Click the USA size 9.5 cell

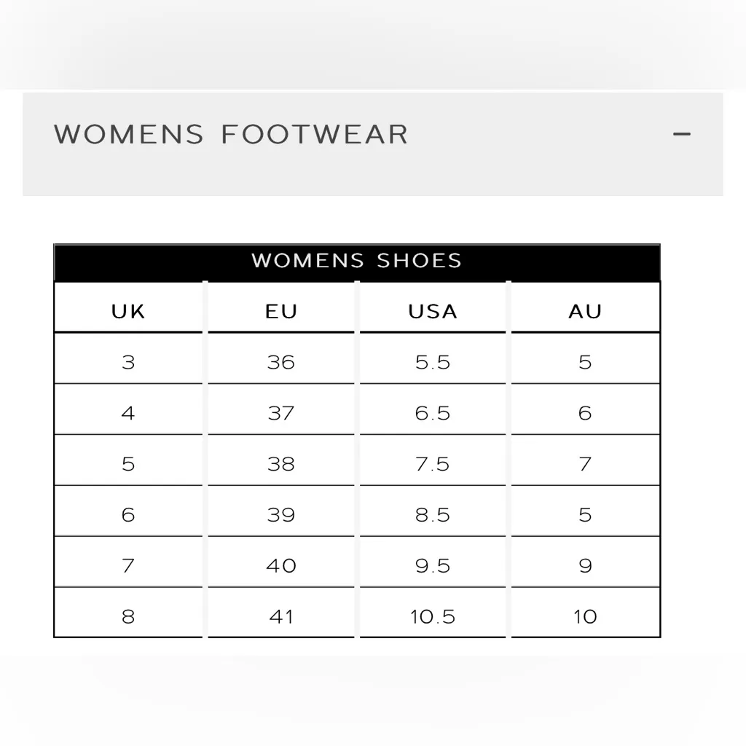(x=433, y=565)
